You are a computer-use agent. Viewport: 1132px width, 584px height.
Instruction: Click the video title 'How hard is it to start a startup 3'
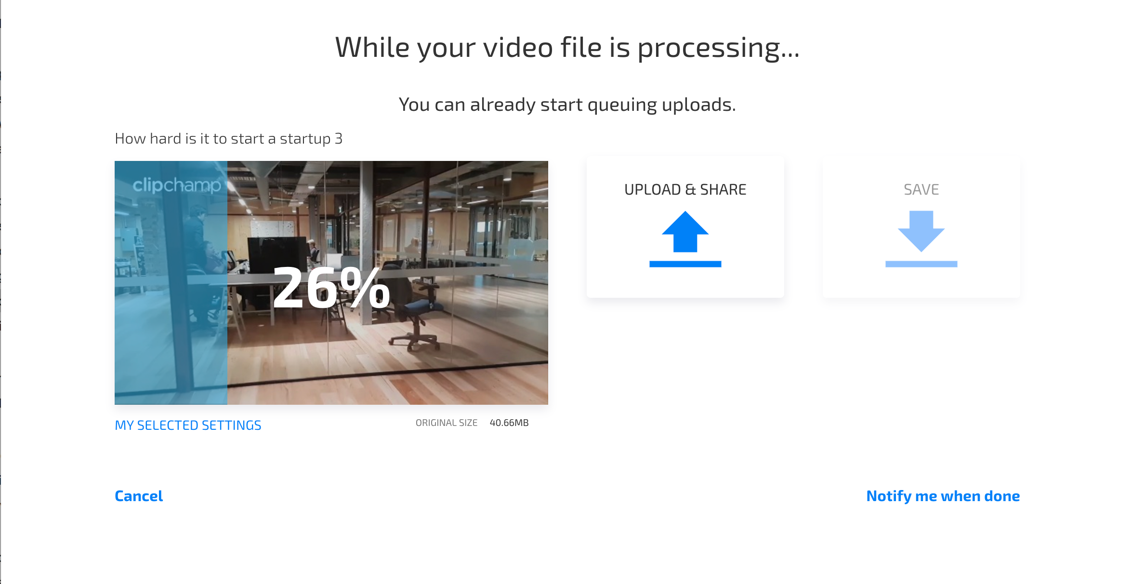pyautogui.click(x=228, y=139)
